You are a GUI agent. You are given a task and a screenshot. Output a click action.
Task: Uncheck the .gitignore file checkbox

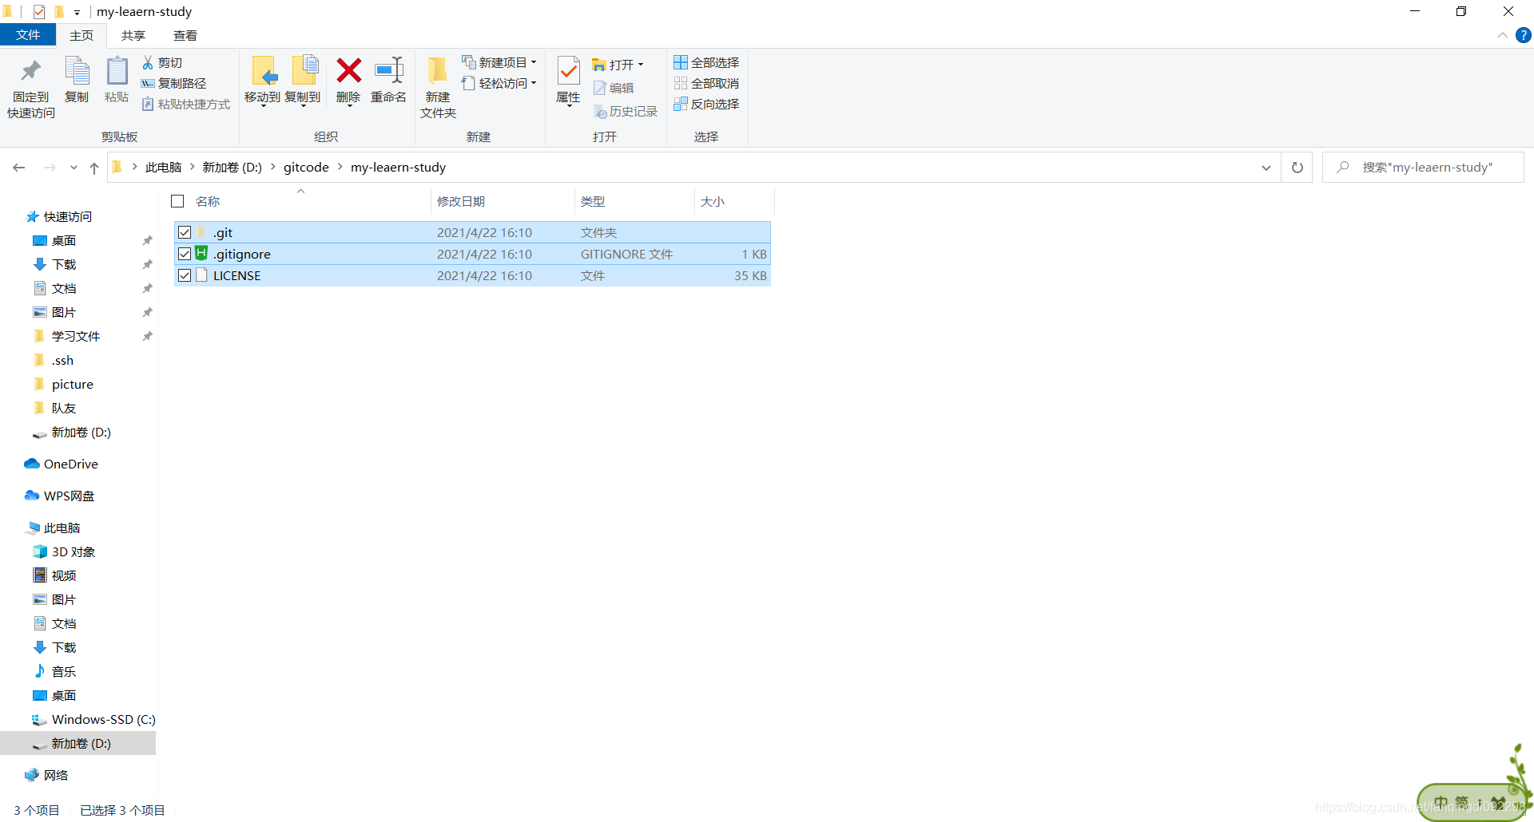[185, 254]
